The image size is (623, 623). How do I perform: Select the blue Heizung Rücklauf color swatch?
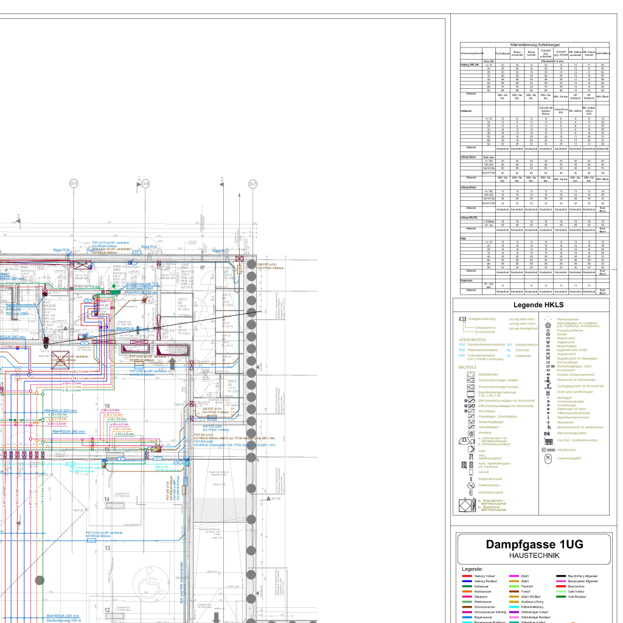(467, 581)
